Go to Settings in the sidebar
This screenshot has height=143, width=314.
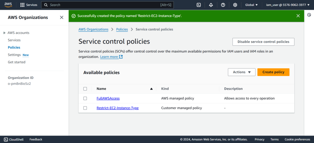14,55
